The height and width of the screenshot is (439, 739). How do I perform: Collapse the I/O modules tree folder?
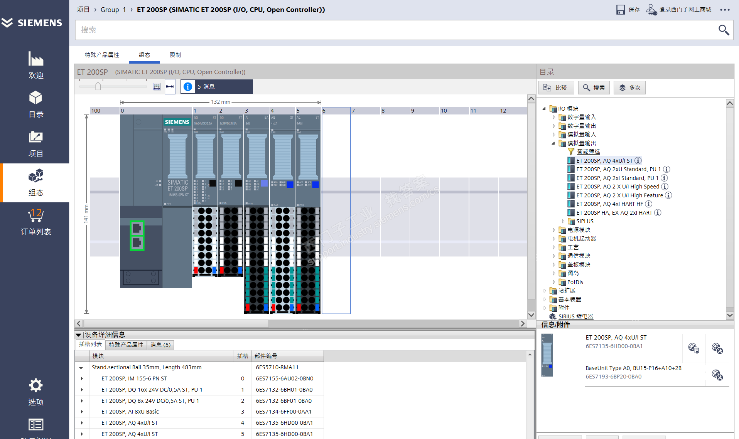coord(544,109)
